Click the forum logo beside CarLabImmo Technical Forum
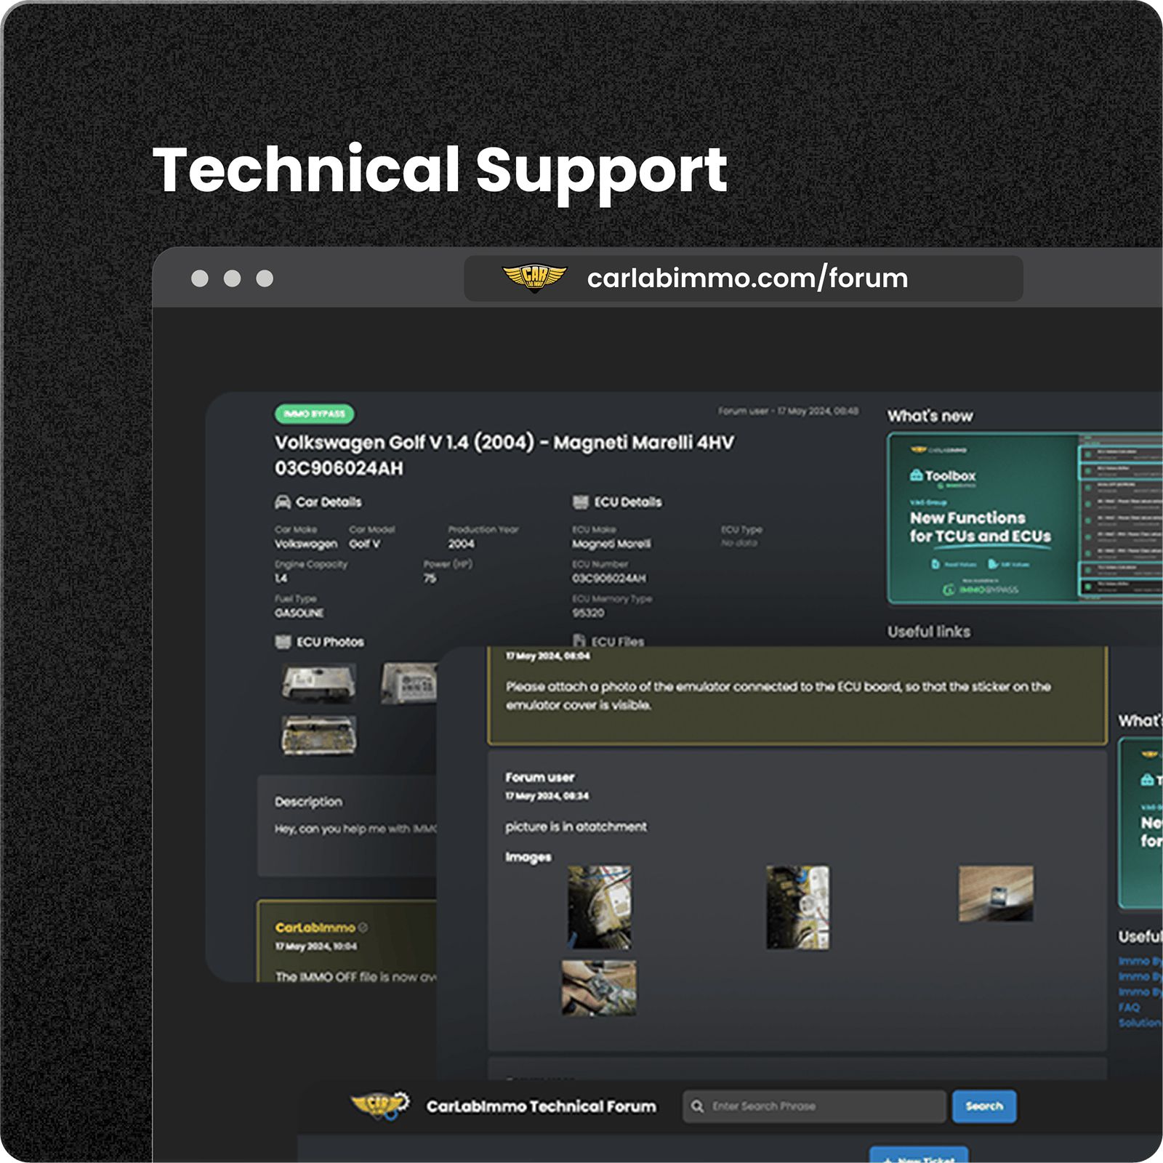1163x1163 pixels. click(380, 1106)
